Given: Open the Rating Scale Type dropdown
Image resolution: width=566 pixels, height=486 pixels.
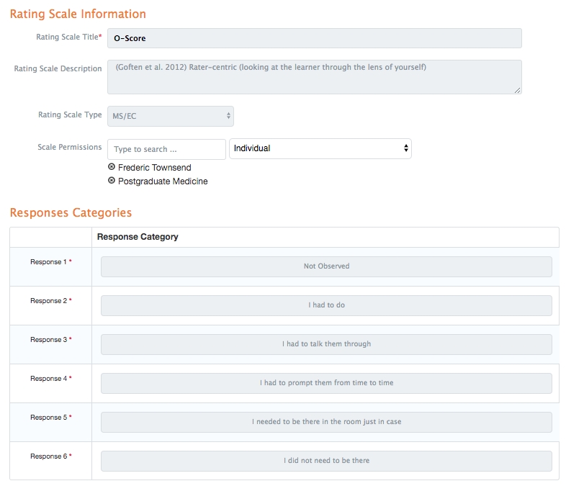Looking at the screenshot, I should click(x=171, y=115).
